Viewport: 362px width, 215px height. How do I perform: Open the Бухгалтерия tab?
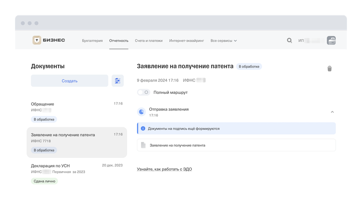(92, 41)
